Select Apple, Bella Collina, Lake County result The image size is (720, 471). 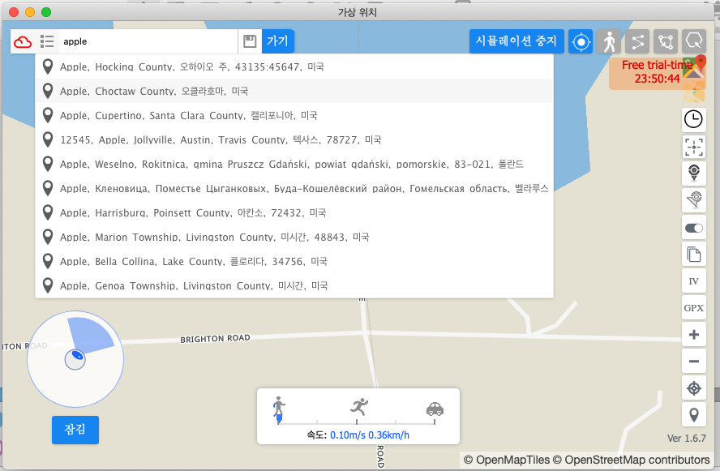[x=294, y=261]
